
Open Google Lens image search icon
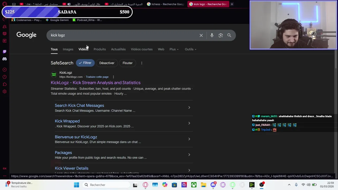[221, 35]
